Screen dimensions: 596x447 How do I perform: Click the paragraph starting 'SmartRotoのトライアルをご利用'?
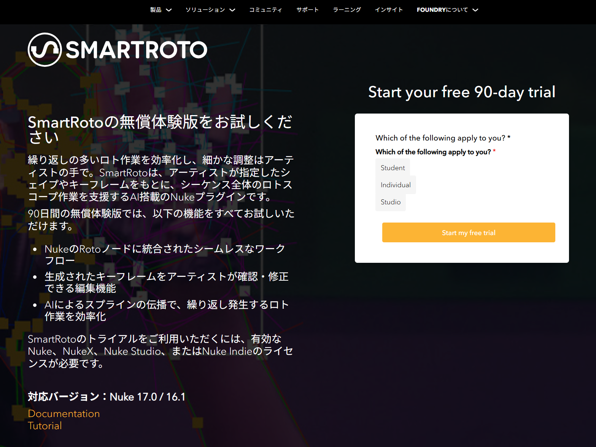(161, 351)
